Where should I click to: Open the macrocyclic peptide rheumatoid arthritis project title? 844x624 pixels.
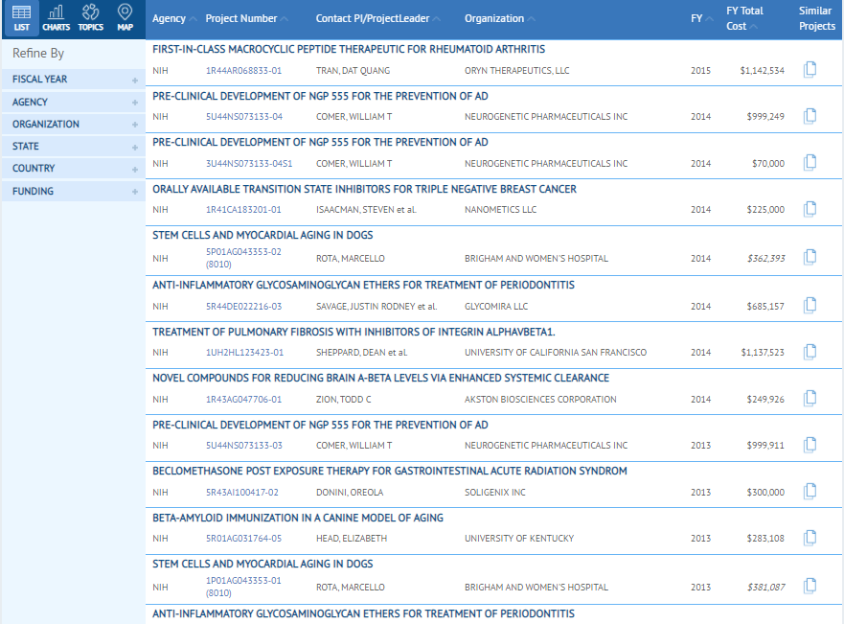349,49
